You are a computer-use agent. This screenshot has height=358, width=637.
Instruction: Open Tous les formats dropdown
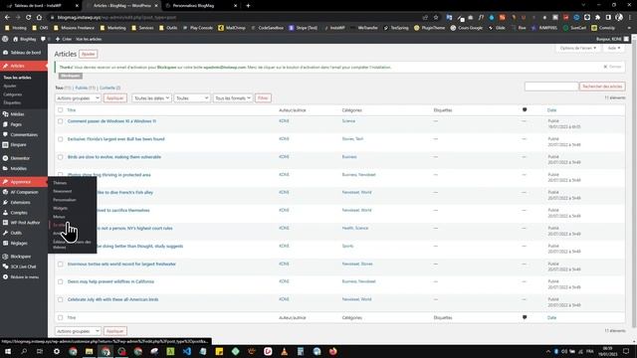[x=232, y=98]
